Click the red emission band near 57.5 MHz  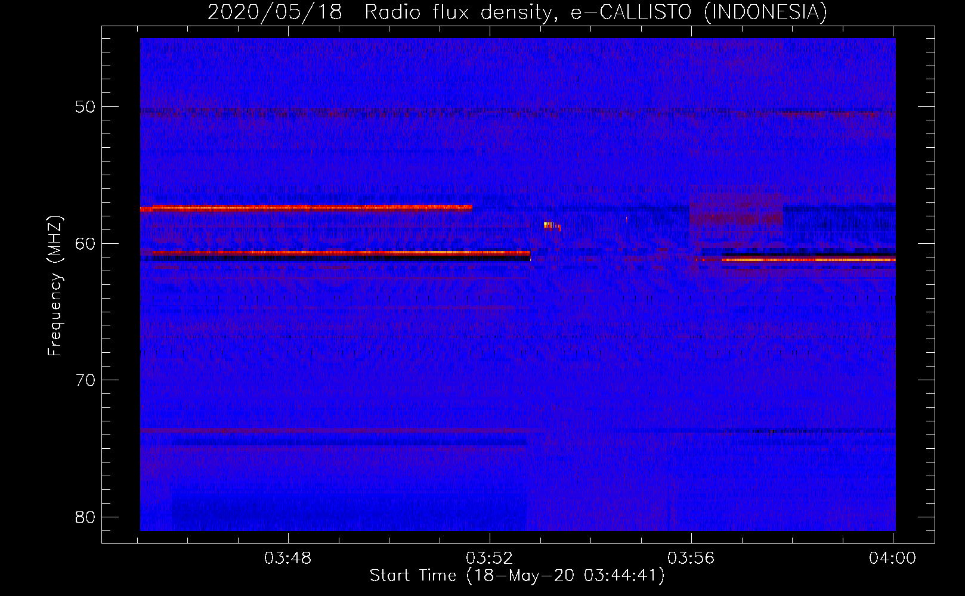[306, 209]
